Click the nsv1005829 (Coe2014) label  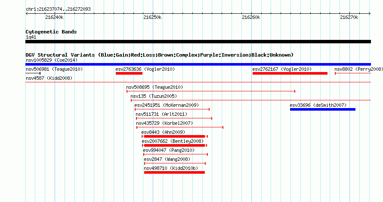pyautogui.click(x=52, y=60)
